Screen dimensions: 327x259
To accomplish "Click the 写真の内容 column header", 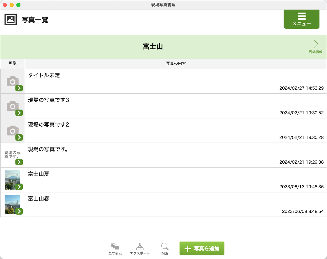I will (x=176, y=64).
